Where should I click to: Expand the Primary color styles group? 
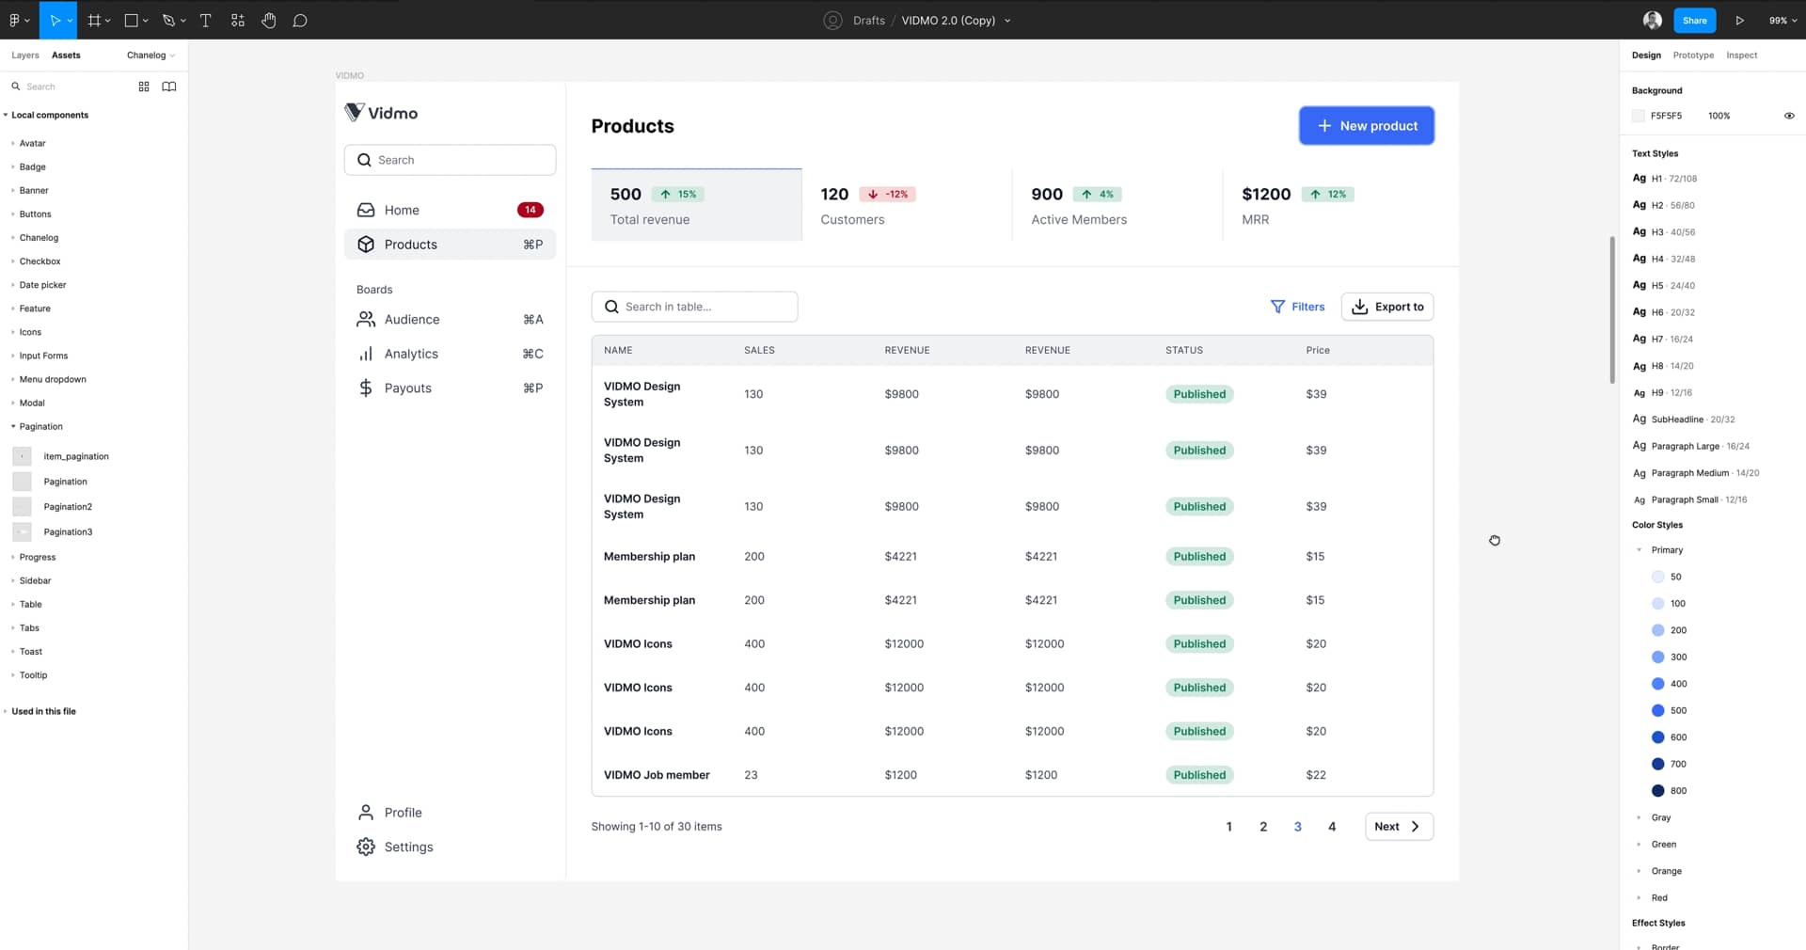pos(1641,550)
